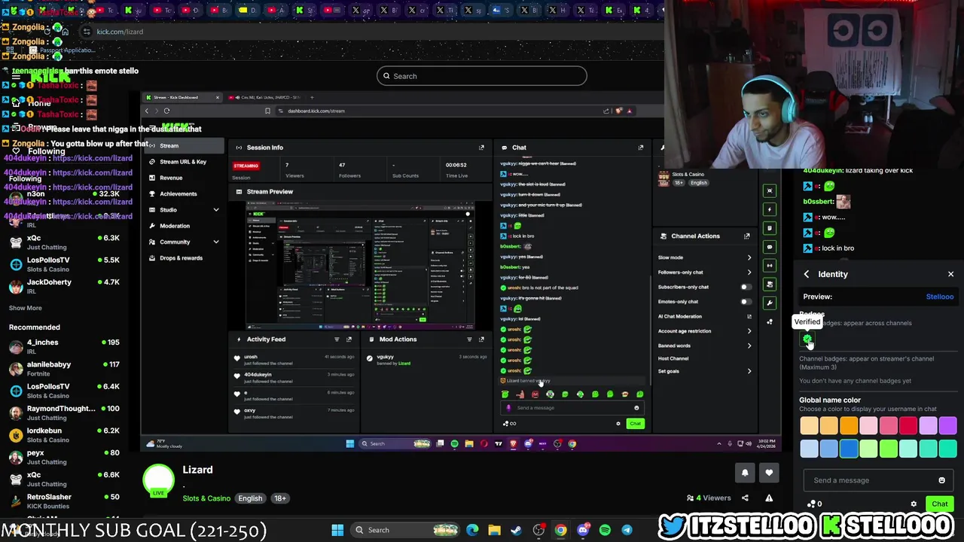Expand the Studio menu in dashboard sidebar
The image size is (964, 542).
215,210
